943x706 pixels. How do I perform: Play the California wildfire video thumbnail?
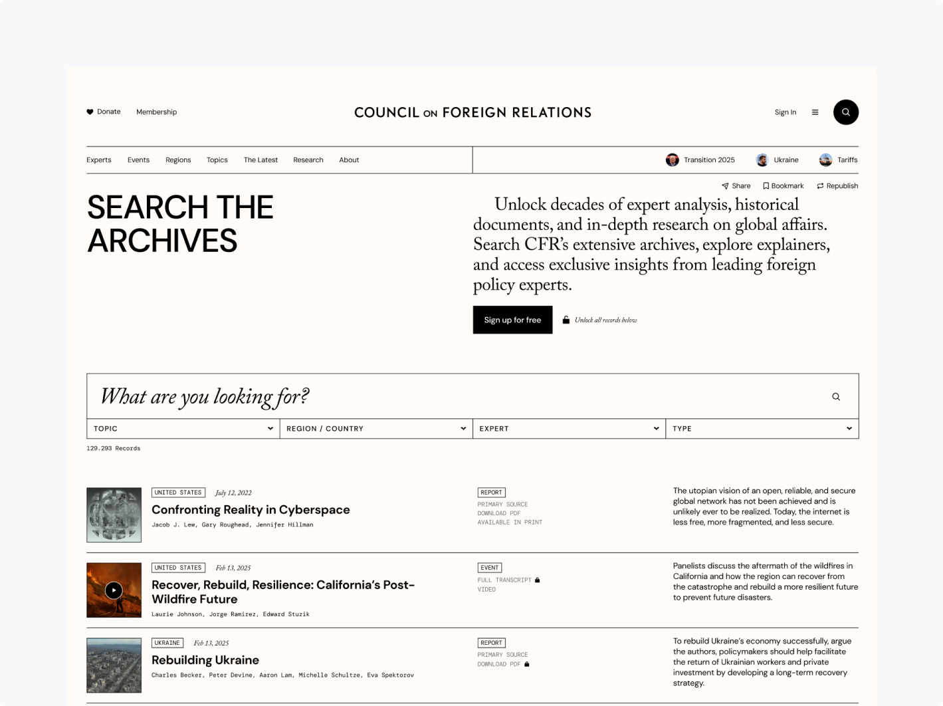(114, 590)
